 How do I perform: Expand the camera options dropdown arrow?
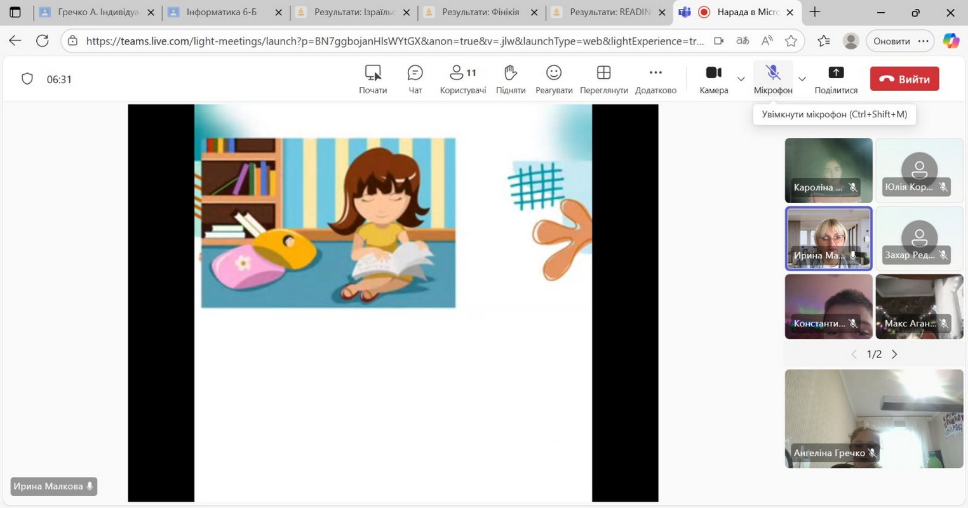click(741, 79)
